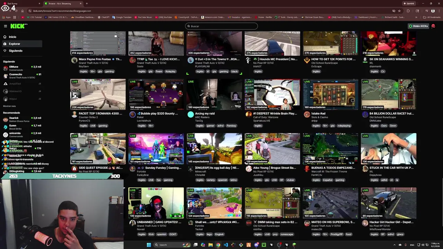Click the Arcing my raid streamer avatar

pyautogui.click(x=191, y=115)
